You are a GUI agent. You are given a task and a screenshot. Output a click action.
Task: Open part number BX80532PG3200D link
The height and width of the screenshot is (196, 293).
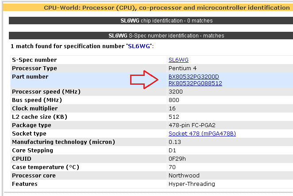pyautogui.click(x=194, y=76)
